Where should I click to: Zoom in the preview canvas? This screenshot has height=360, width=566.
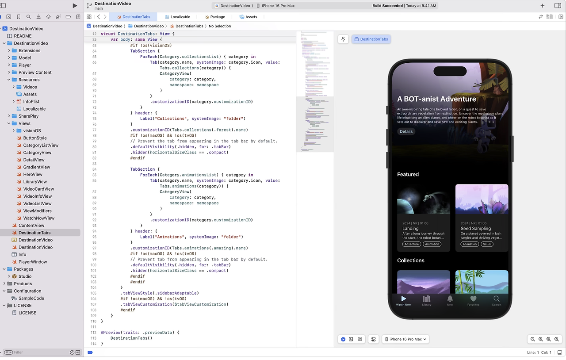(x=557, y=339)
